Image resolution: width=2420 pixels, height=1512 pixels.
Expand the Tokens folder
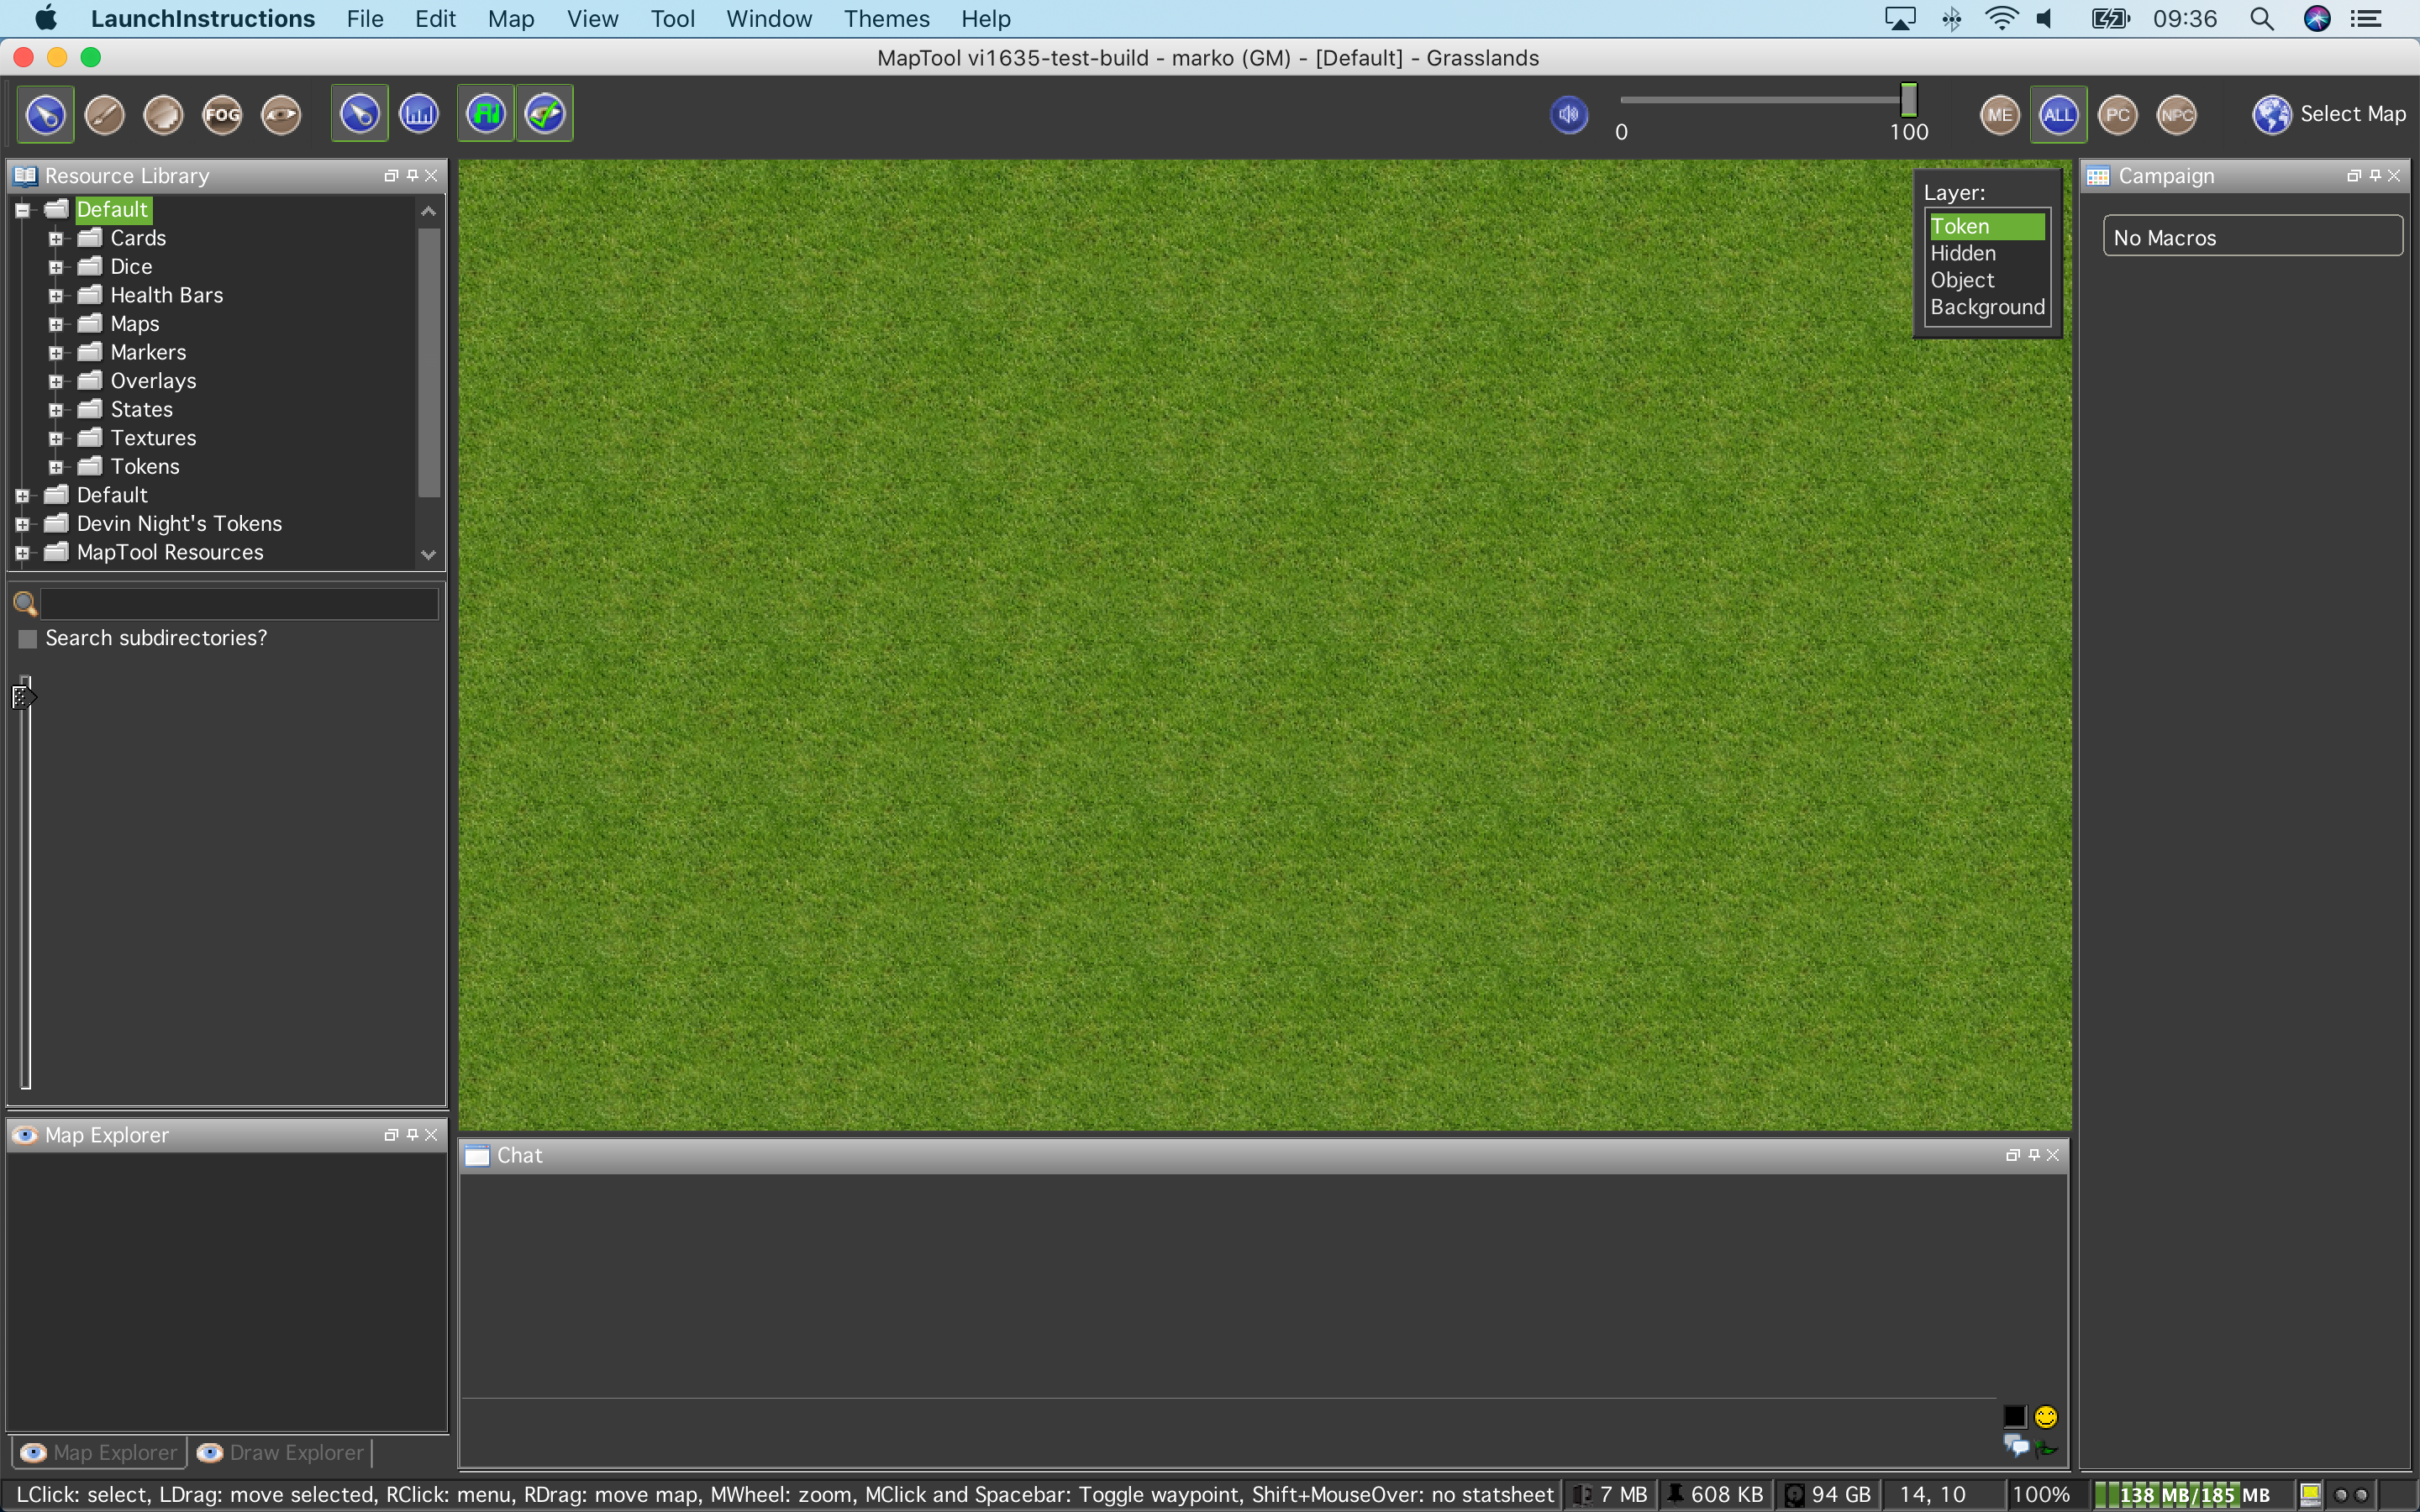click(56, 467)
